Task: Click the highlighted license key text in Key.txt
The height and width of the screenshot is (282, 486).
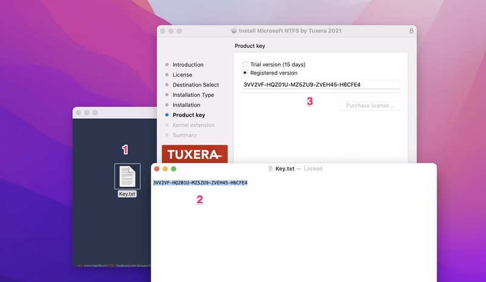Action: point(200,183)
